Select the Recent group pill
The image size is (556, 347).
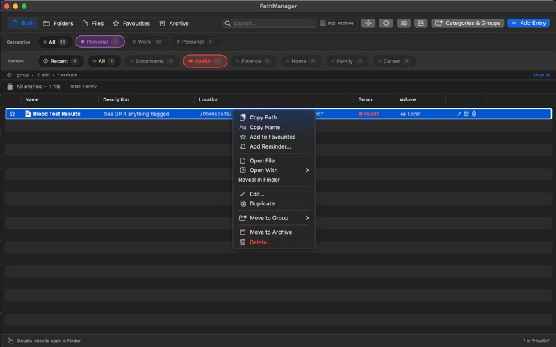pos(60,61)
